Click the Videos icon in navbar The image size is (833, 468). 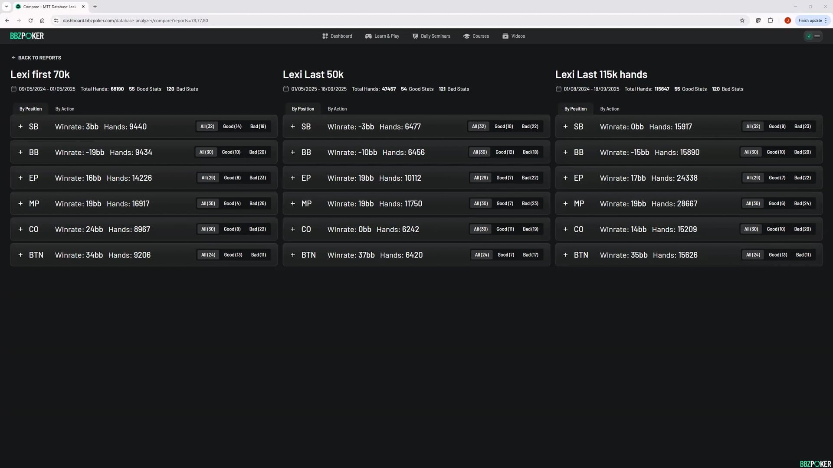(x=505, y=36)
